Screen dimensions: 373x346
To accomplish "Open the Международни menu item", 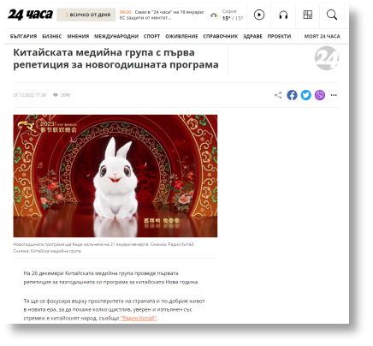I will (116, 36).
